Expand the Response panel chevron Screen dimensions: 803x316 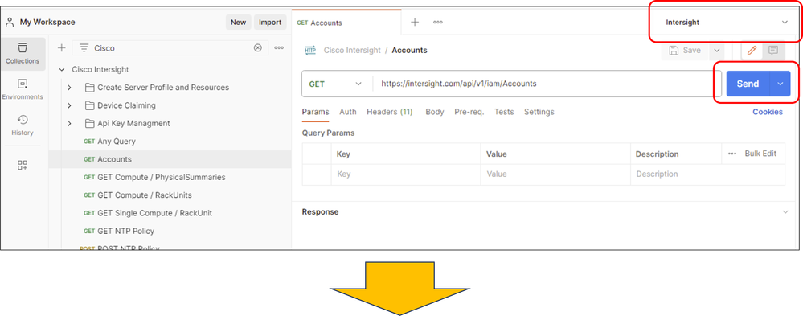coord(785,212)
